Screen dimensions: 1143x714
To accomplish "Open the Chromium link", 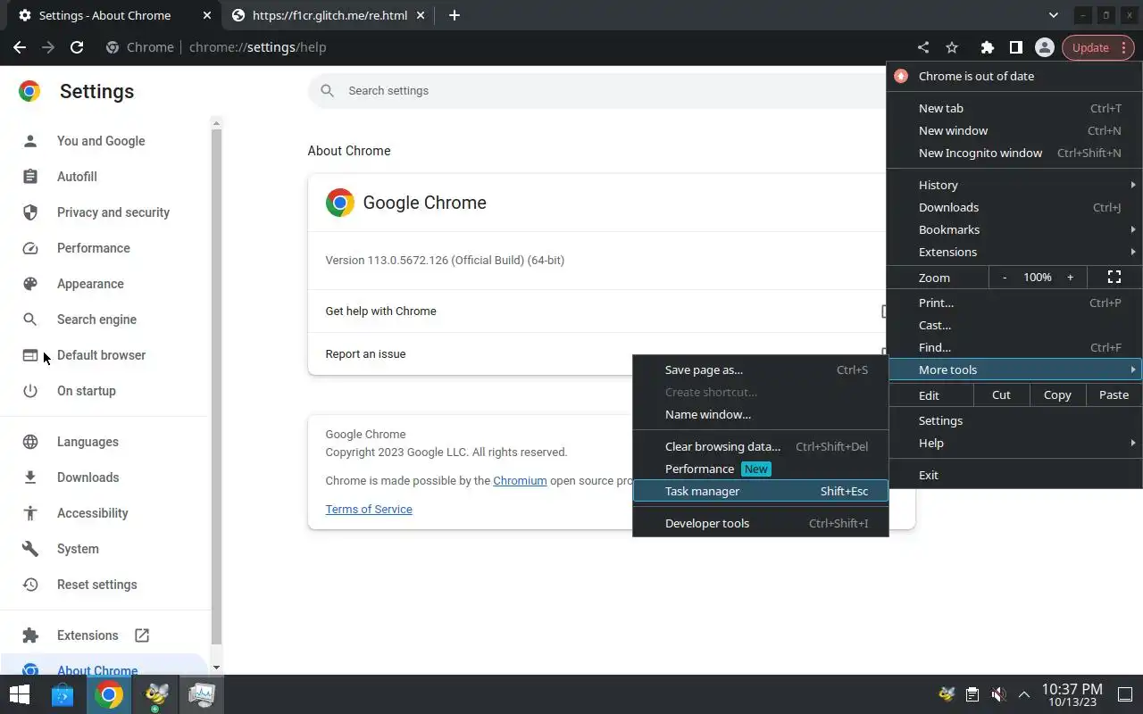I will 520,480.
